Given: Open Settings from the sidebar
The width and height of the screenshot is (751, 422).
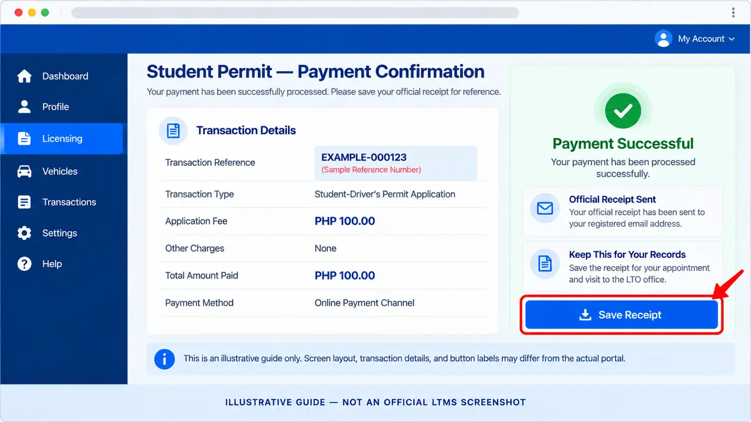Looking at the screenshot, I should (x=64, y=233).
